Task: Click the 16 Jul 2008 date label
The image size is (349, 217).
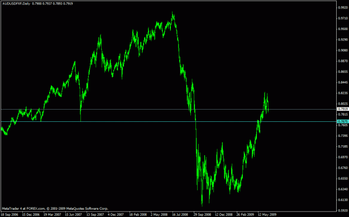Action: [180, 215]
